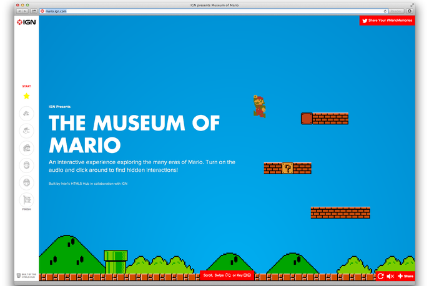Click the green warp pipe

(115, 262)
